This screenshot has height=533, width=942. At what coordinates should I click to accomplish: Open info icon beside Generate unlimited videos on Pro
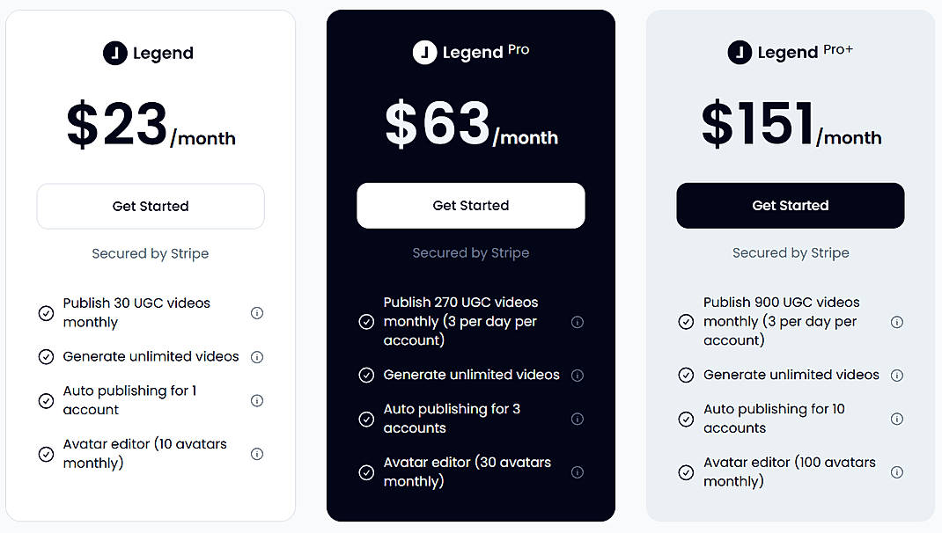[x=578, y=375]
